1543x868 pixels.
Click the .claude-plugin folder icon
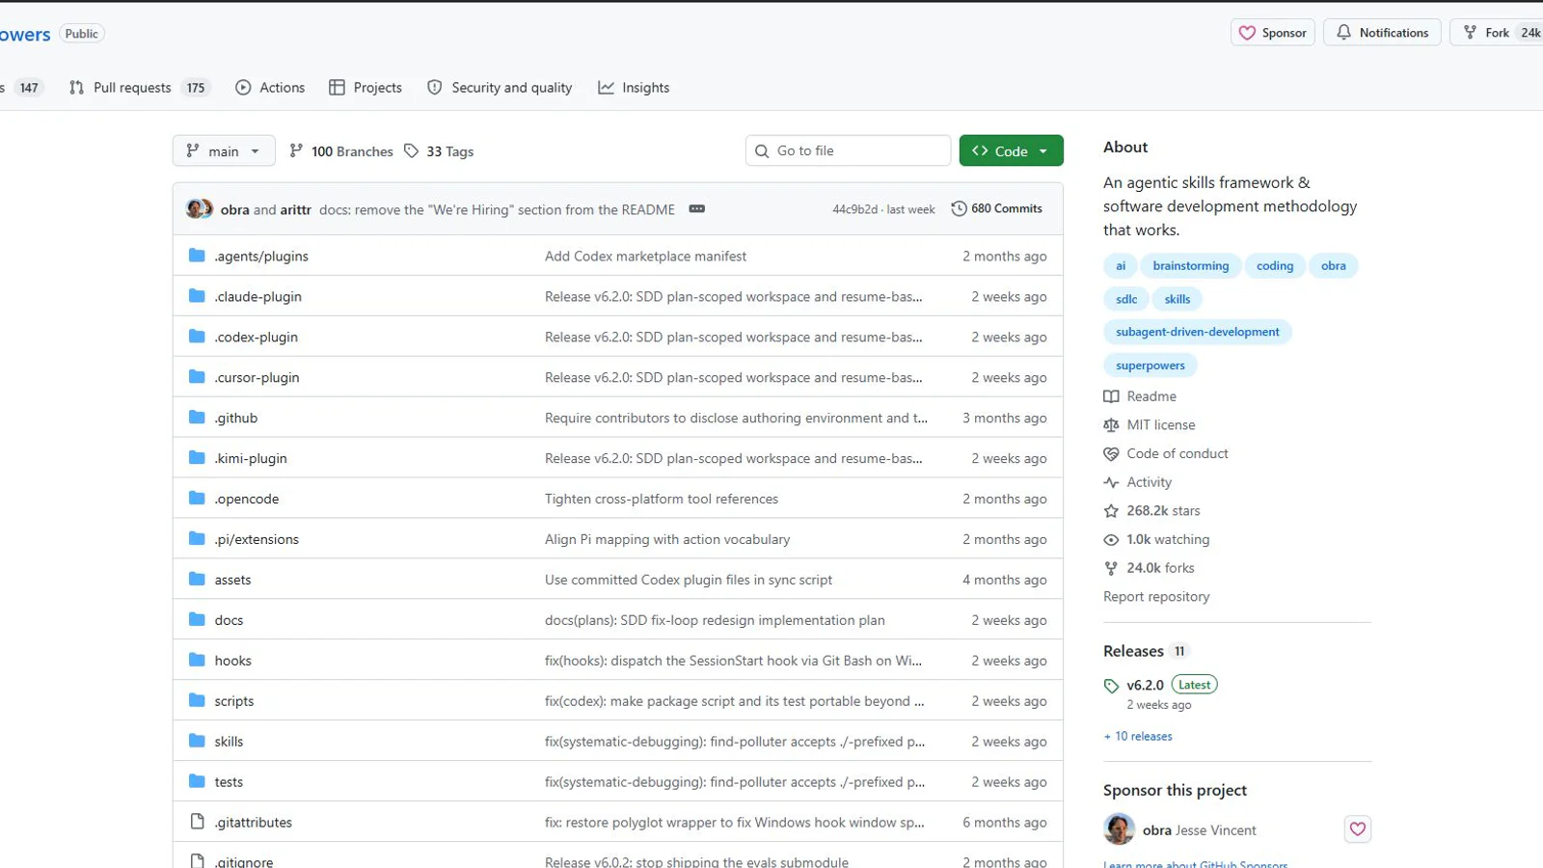197,296
